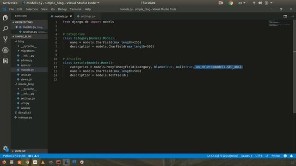Screen dimensions: 296x166
Task: Open Files manager from the taskbar
Action: (x=12, y=162)
